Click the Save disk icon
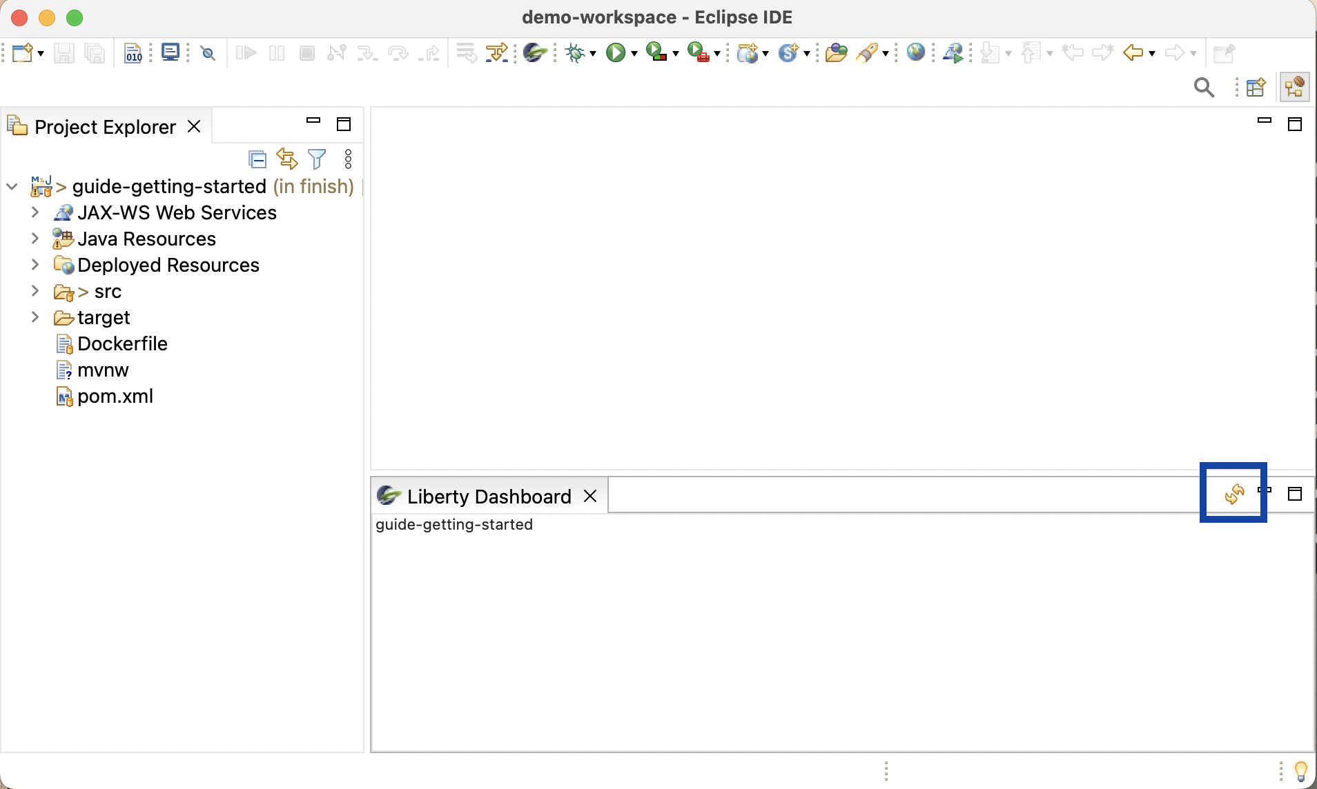This screenshot has width=1317, height=789. pos(64,53)
